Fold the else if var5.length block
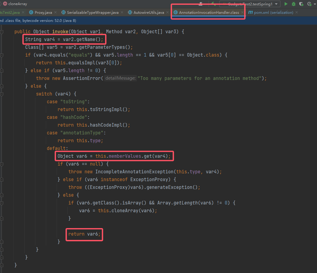 pyautogui.click(x=1, y=71)
